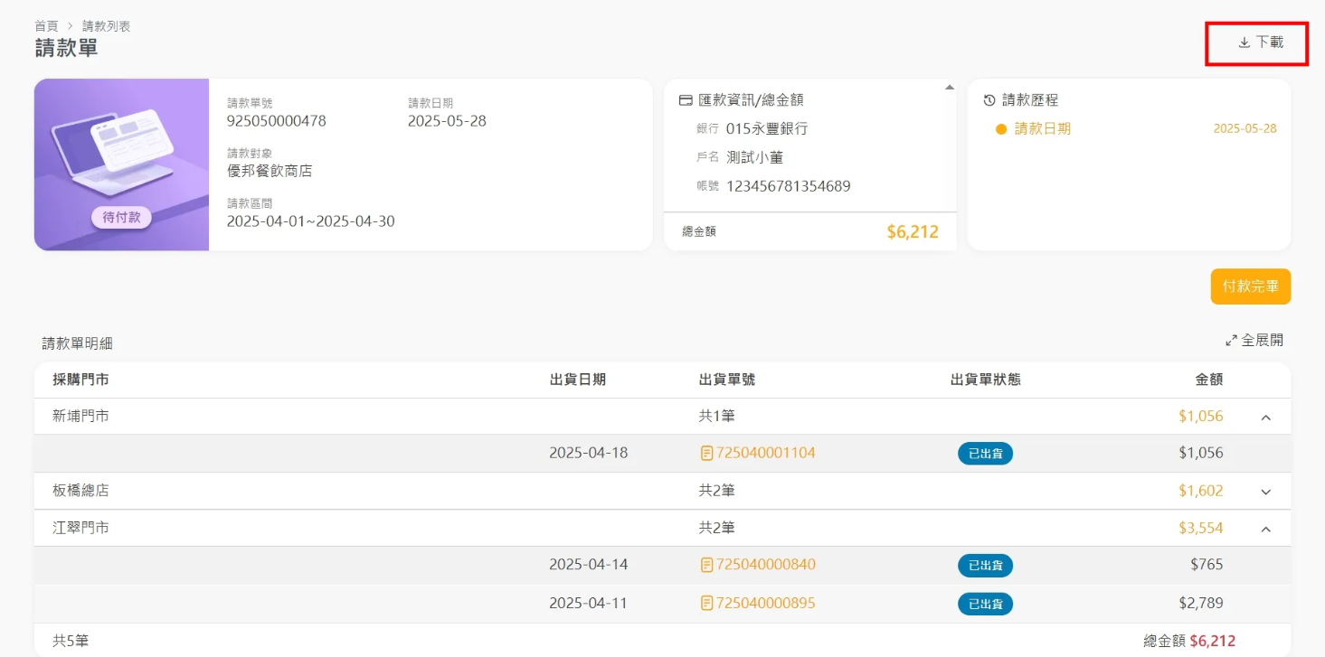Click the 出貨單號 column header
This screenshot has height=657, width=1325.
[x=727, y=380]
